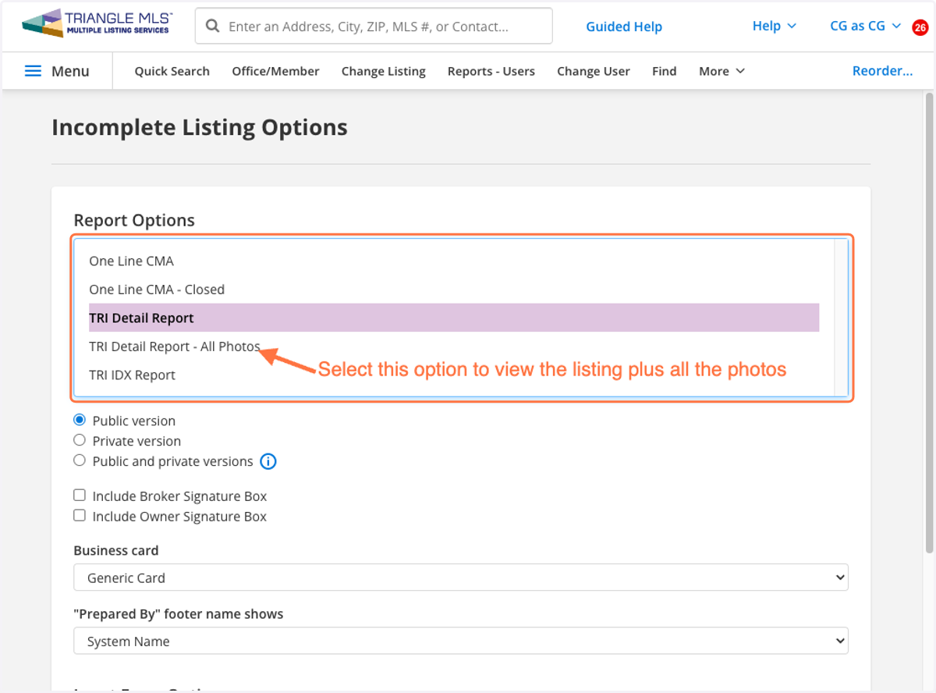
Task: Click the Triangle MLS logo
Action: click(x=97, y=23)
